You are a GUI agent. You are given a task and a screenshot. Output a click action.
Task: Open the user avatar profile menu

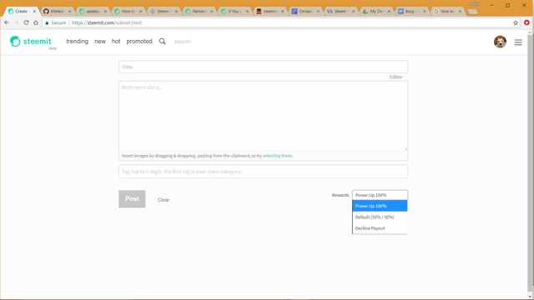click(500, 42)
